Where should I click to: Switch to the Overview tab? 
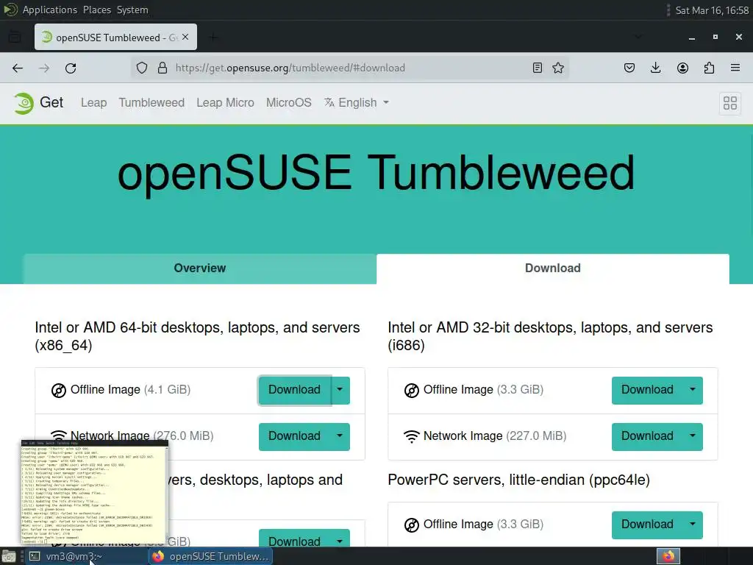tap(200, 268)
